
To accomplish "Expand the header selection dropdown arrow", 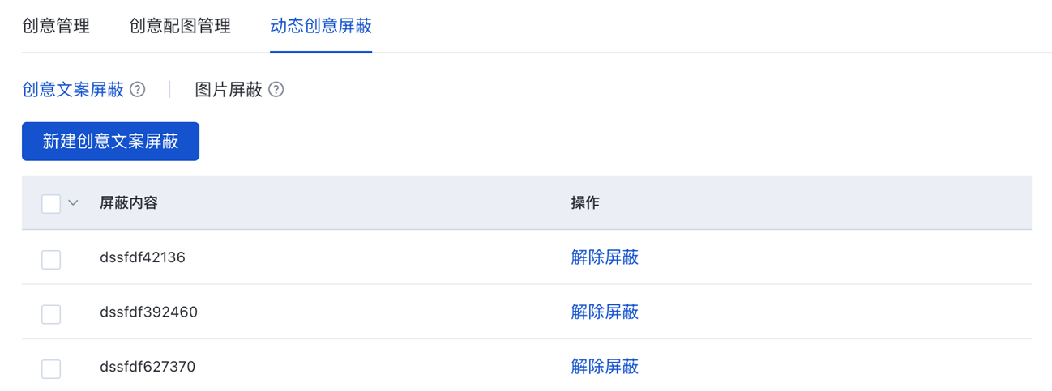I will (x=73, y=203).
